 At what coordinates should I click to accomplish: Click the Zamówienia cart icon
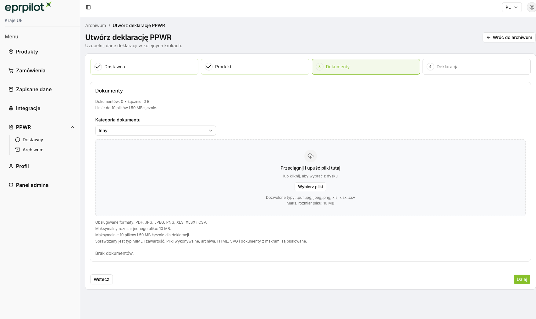coord(11,70)
